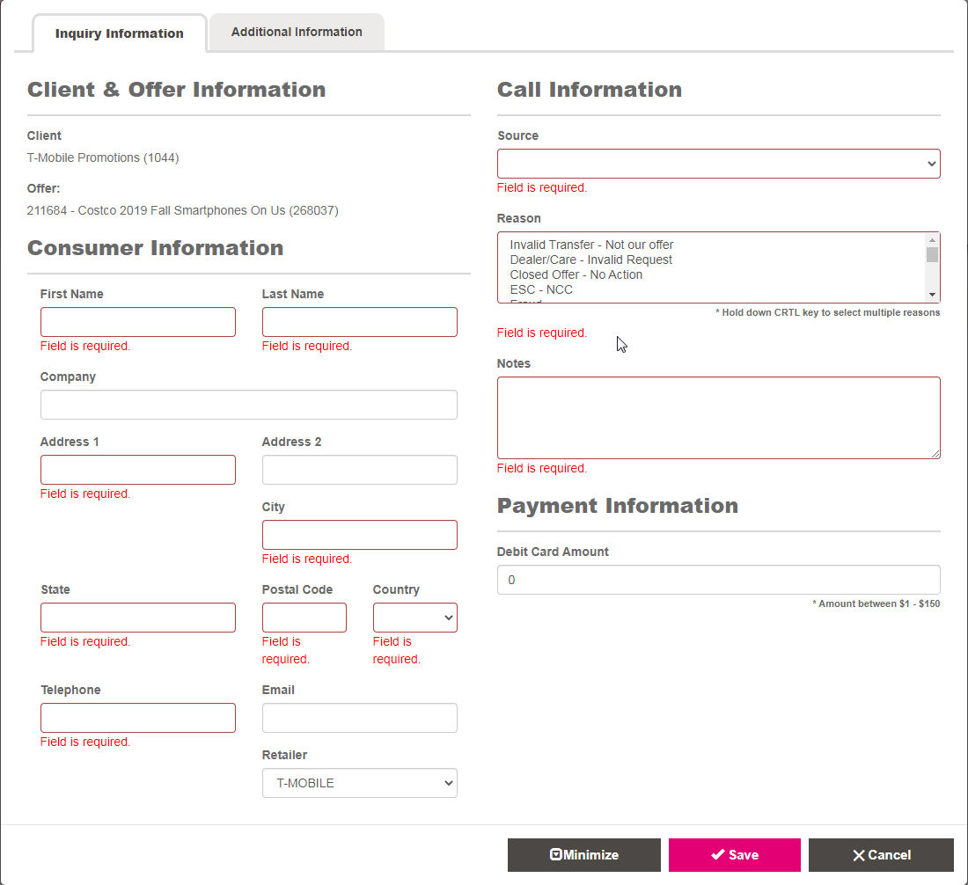Click the Reason list scroll-down arrow

pyautogui.click(x=932, y=295)
